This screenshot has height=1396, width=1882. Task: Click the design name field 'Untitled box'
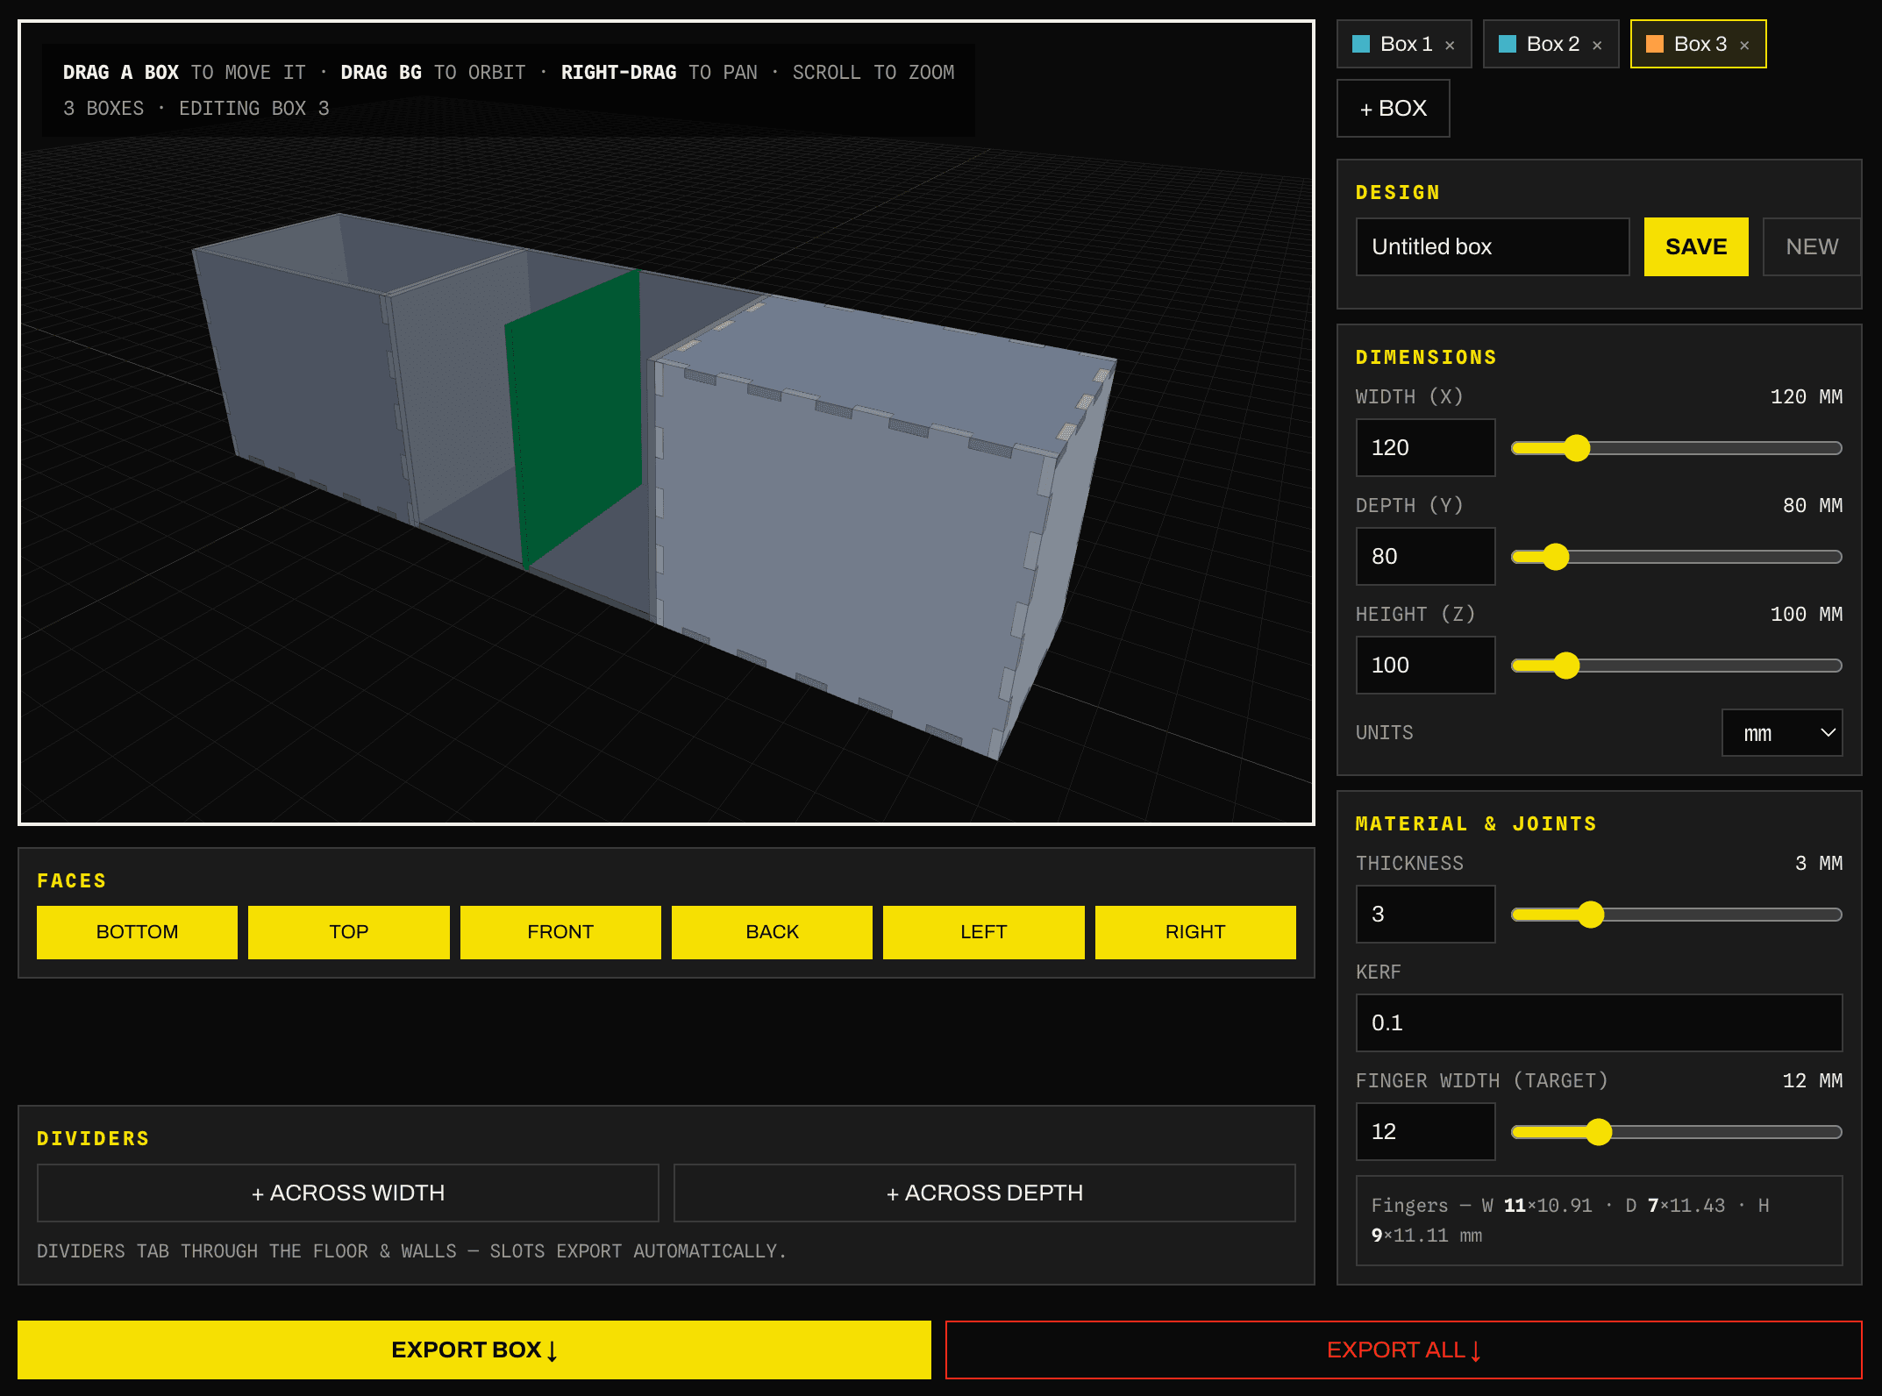pyautogui.click(x=1493, y=246)
